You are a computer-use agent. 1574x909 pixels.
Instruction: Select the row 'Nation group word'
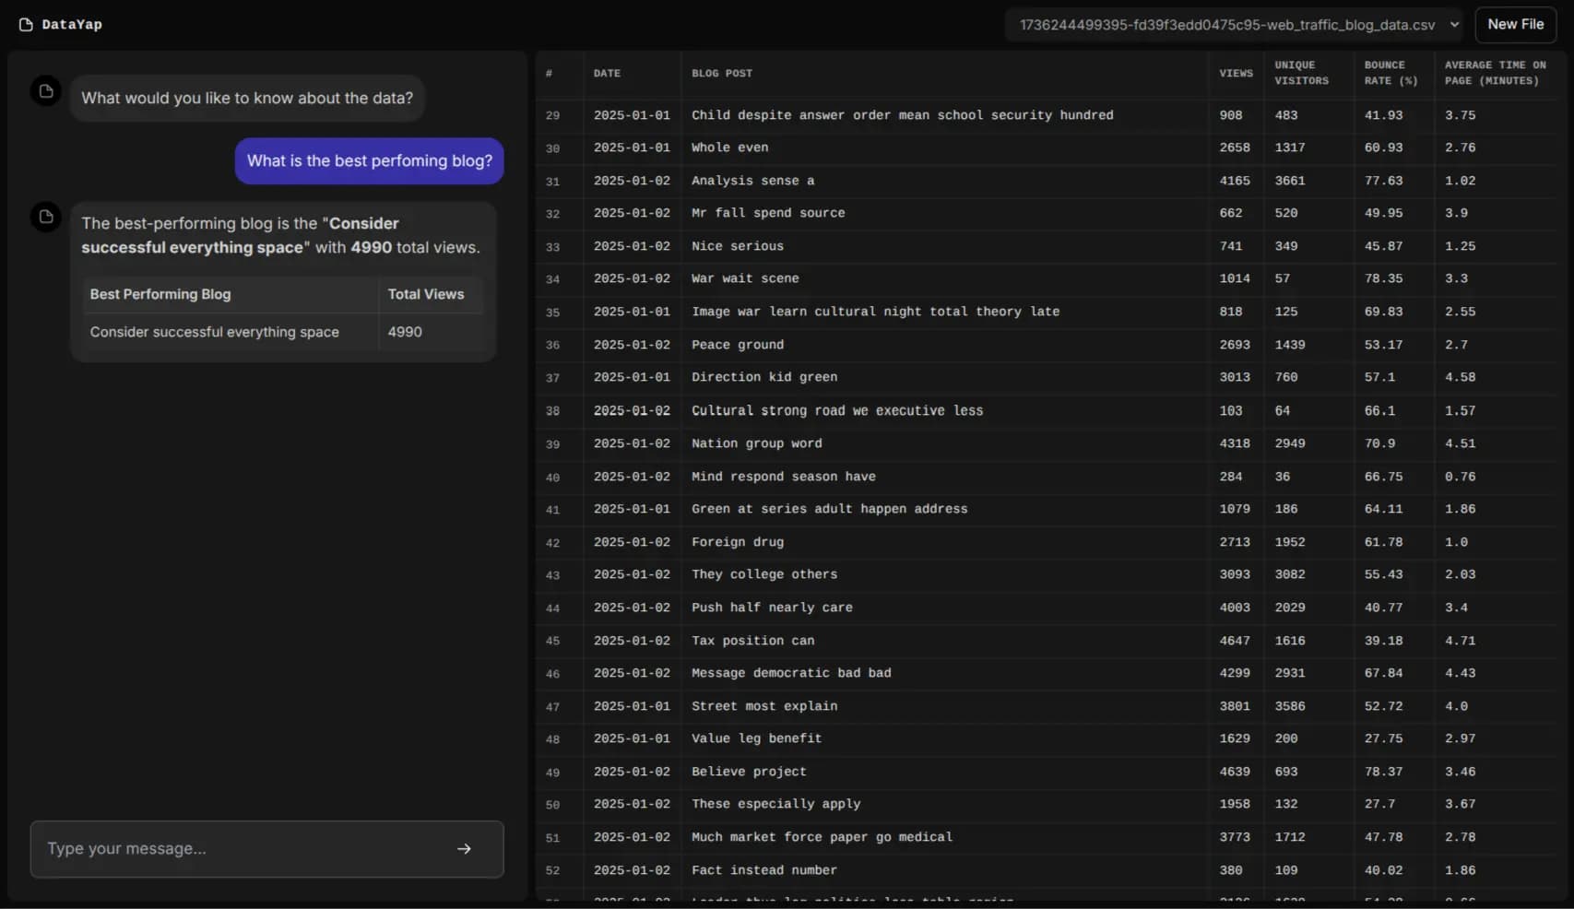pyautogui.click(x=756, y=443)
